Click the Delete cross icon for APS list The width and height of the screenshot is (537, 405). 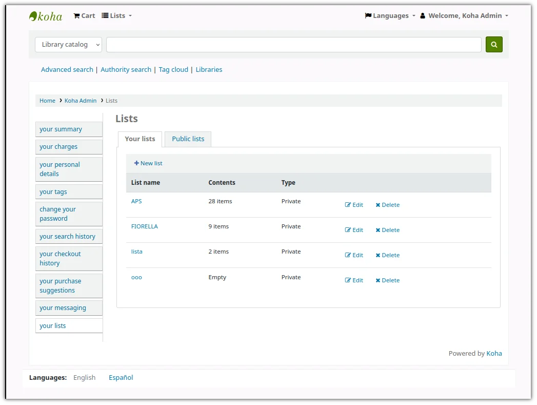(378, 205)
